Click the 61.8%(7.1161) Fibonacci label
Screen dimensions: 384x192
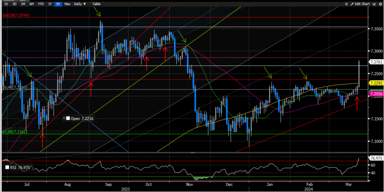(15, 132)
